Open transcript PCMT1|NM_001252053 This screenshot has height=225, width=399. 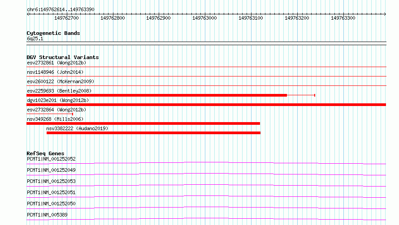point(51,181)
